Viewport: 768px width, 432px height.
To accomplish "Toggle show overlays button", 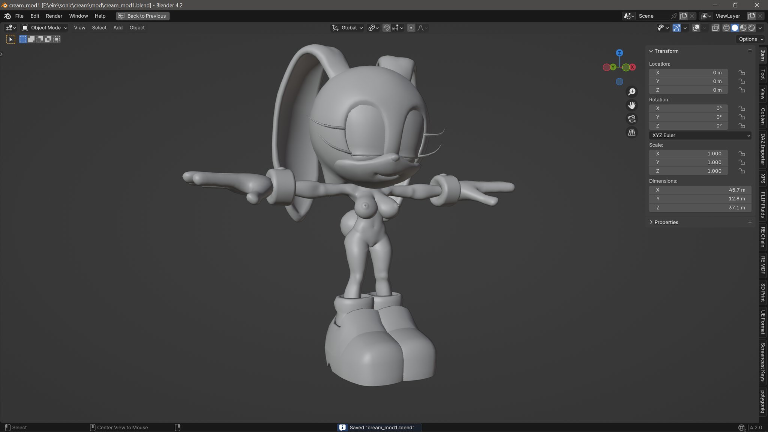I will 696,28.
